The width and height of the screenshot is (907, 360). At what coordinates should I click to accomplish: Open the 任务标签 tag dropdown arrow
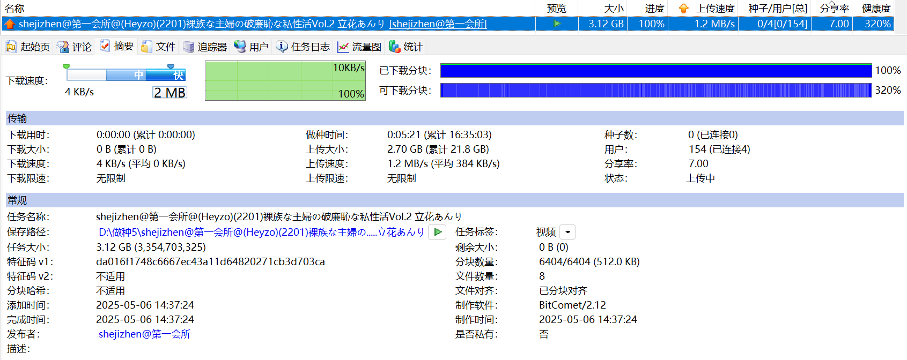click(x=567, y=232)
